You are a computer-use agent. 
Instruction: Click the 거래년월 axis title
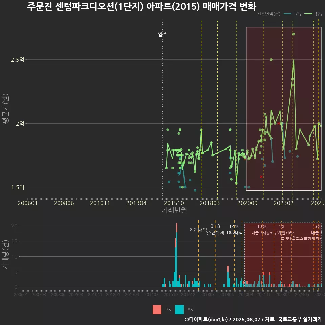(x=174, y=210)
